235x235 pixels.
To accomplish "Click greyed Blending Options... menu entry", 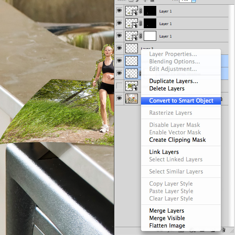I will 174,61.
